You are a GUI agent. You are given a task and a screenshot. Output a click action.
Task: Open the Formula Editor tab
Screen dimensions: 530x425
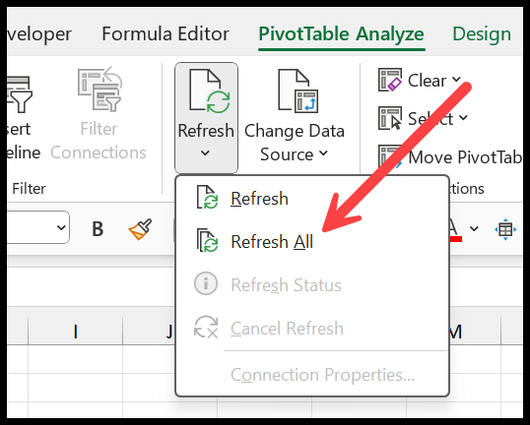click(x=166, y=34)
